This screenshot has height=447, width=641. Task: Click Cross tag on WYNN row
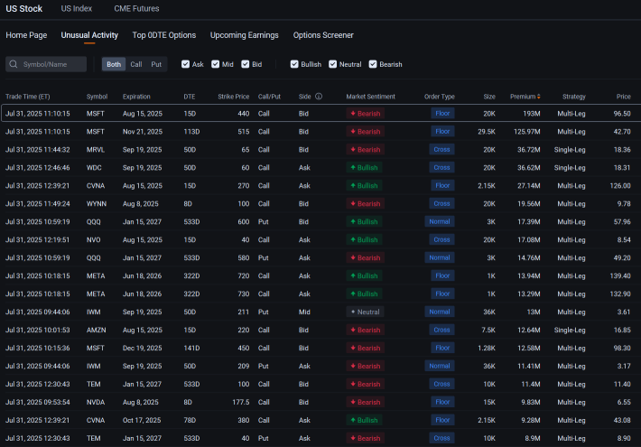441,204
